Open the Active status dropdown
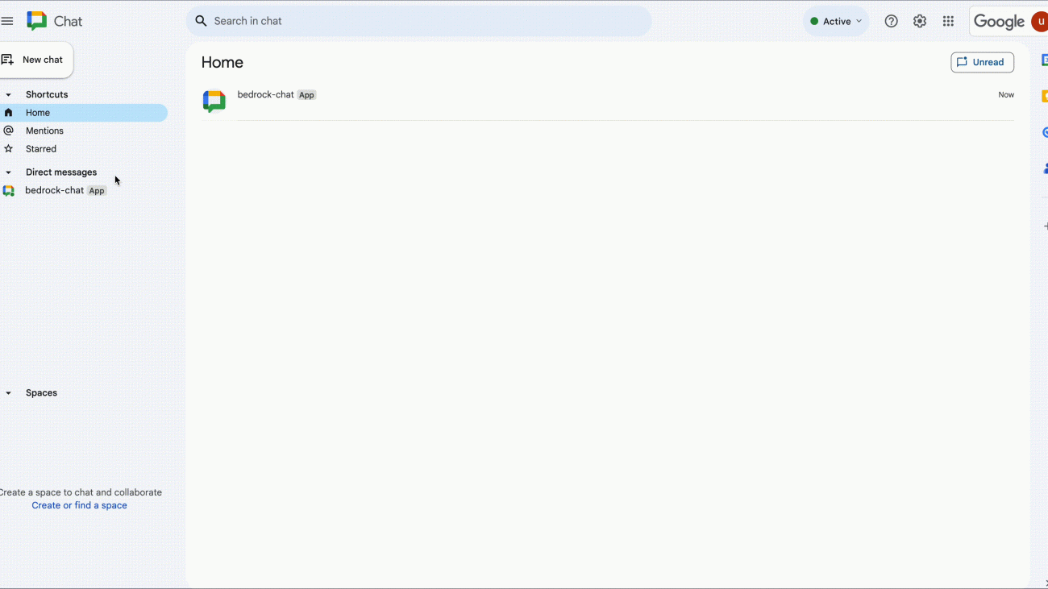 click(836, 21)
